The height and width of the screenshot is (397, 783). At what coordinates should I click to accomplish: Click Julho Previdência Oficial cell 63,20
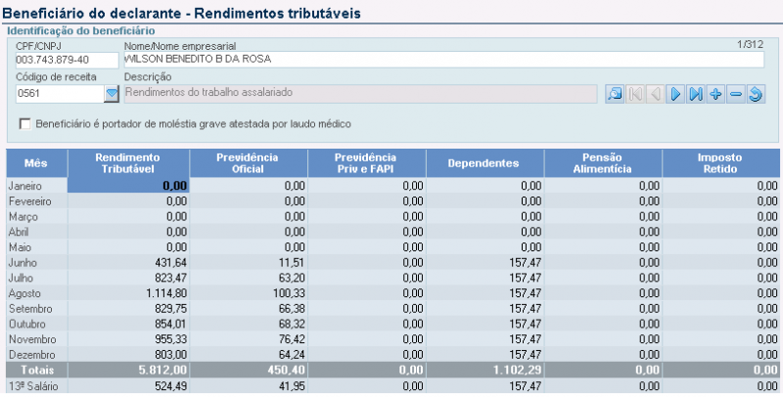pos(249,279)
